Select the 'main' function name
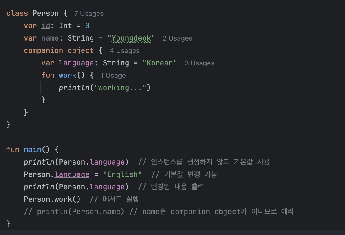Viewport: 345px width, 235px height. (33, 150)
